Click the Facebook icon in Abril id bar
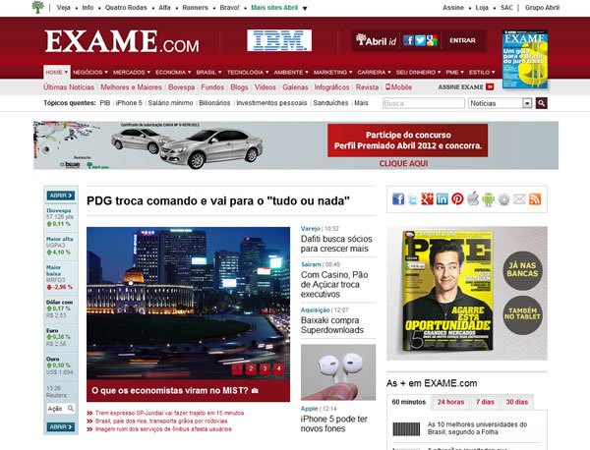Image resolution: width=590 pixels, height=450 pixels. point(408,40)
